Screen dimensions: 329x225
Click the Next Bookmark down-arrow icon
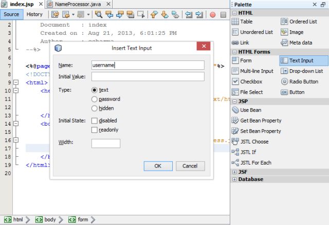tap(164, 14)
